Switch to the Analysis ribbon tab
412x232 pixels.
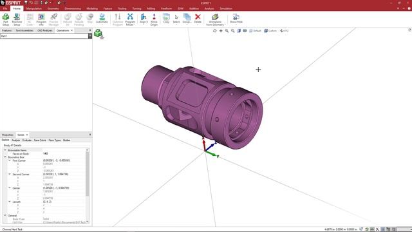(x=209, y=8)
